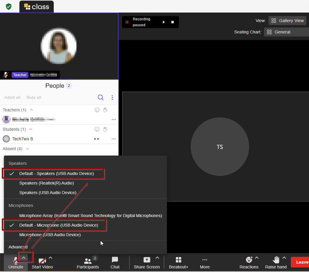Viewport: 309px width, 272px height.
Task: Click the red Leave button
Action: (300, 262)
